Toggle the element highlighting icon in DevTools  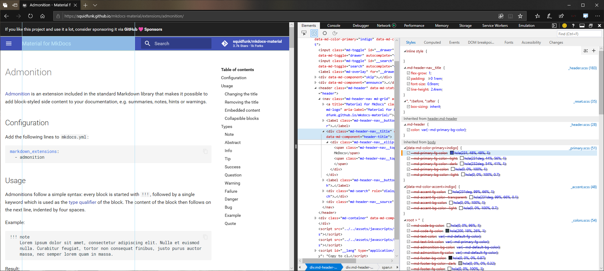pyautogui.click(x=314, y=33)
